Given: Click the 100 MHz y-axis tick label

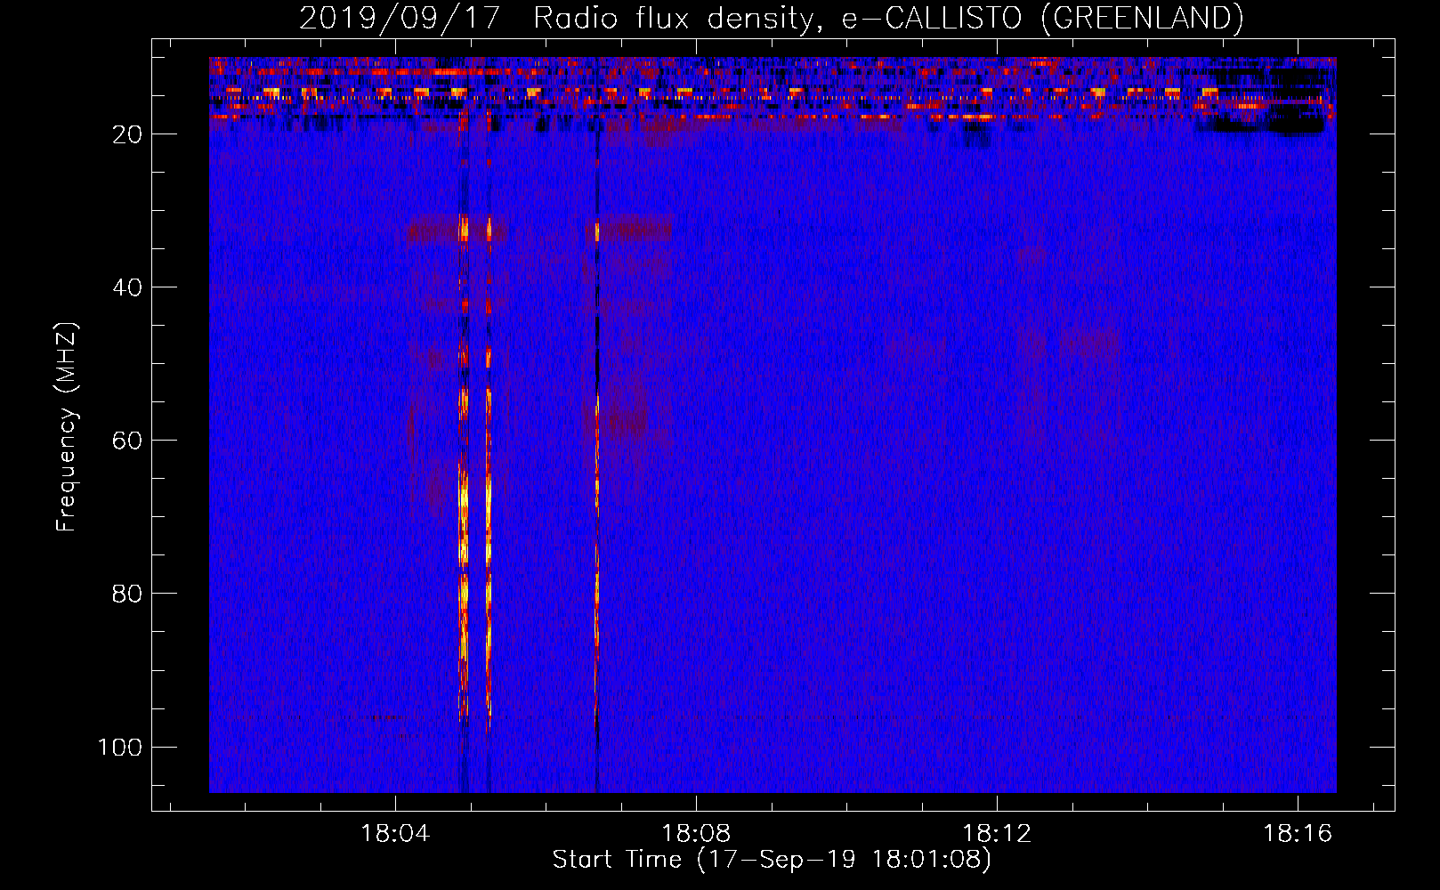Looking at the screenshot, I should click(x=120, y=747).
